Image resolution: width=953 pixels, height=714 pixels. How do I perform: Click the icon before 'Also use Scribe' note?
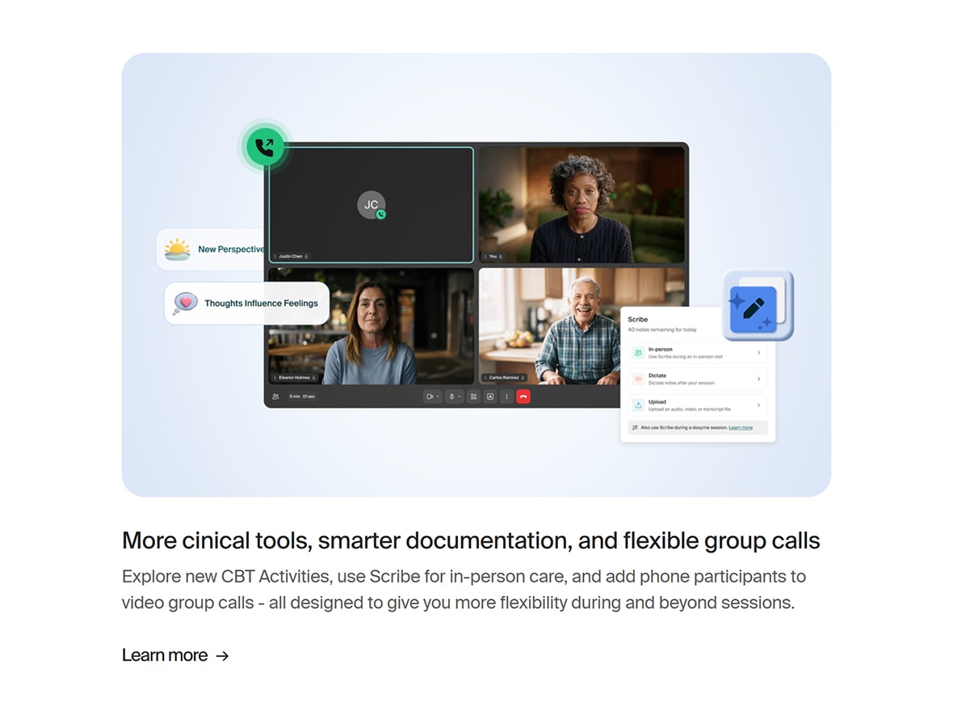click(x=635, y=428)
